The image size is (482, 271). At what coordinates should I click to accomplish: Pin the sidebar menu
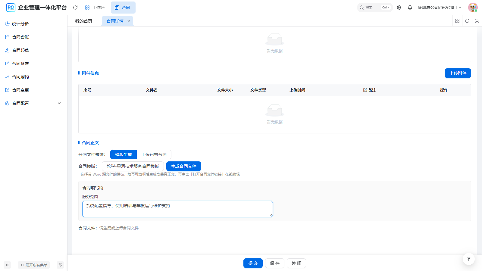60,265
